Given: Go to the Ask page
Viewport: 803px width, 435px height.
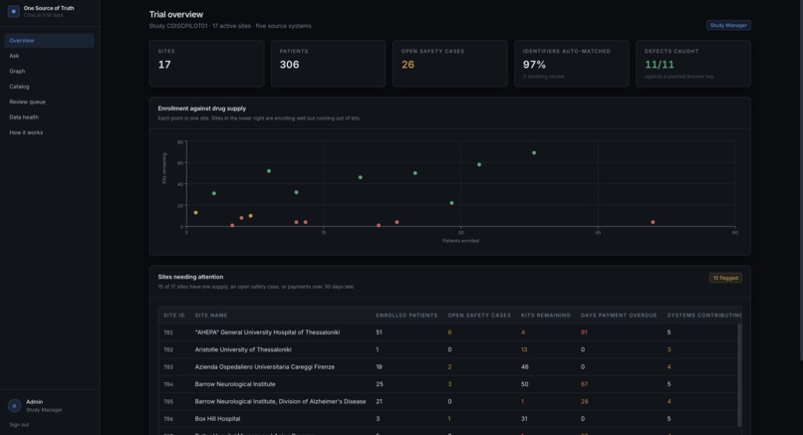Looking at the screenshot, I should 49,56.
